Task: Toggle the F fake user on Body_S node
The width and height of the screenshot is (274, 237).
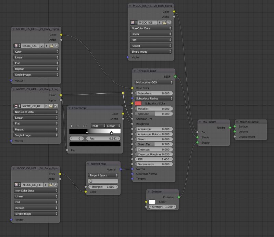Action: coord(46,106)
